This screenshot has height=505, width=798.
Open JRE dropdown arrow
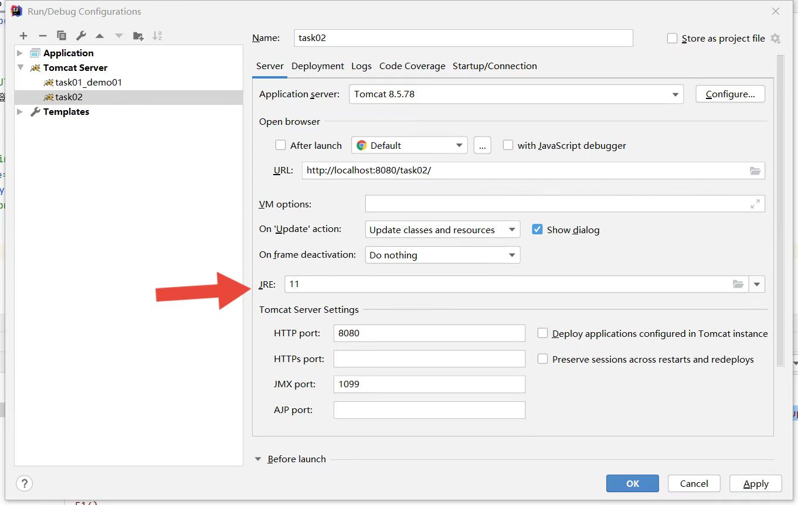click(757, 284)
